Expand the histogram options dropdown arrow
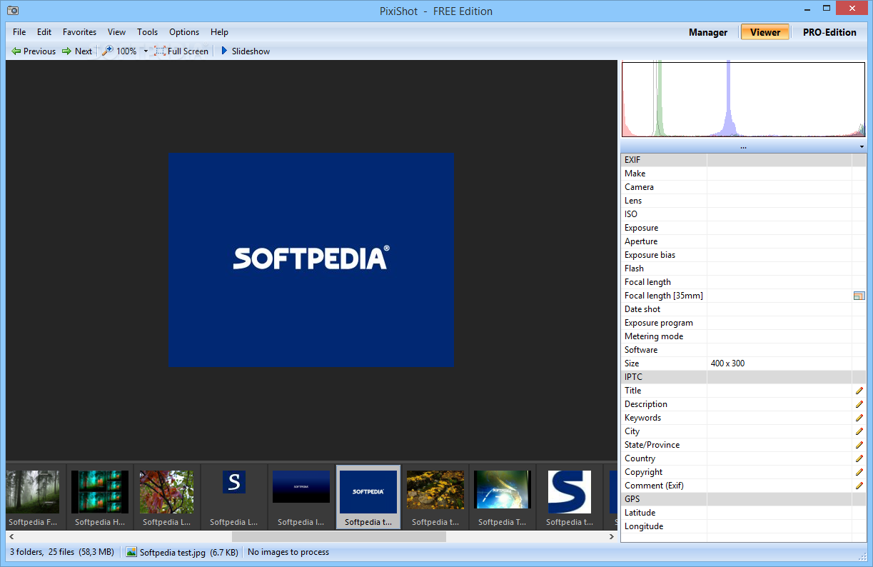 (862, 147)
